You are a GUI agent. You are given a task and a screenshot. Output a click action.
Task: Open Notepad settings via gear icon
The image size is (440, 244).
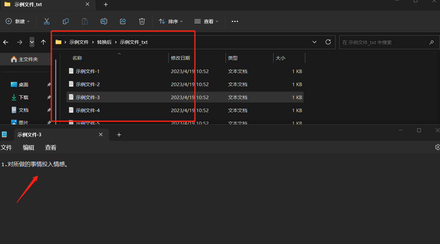pos(437,147)
